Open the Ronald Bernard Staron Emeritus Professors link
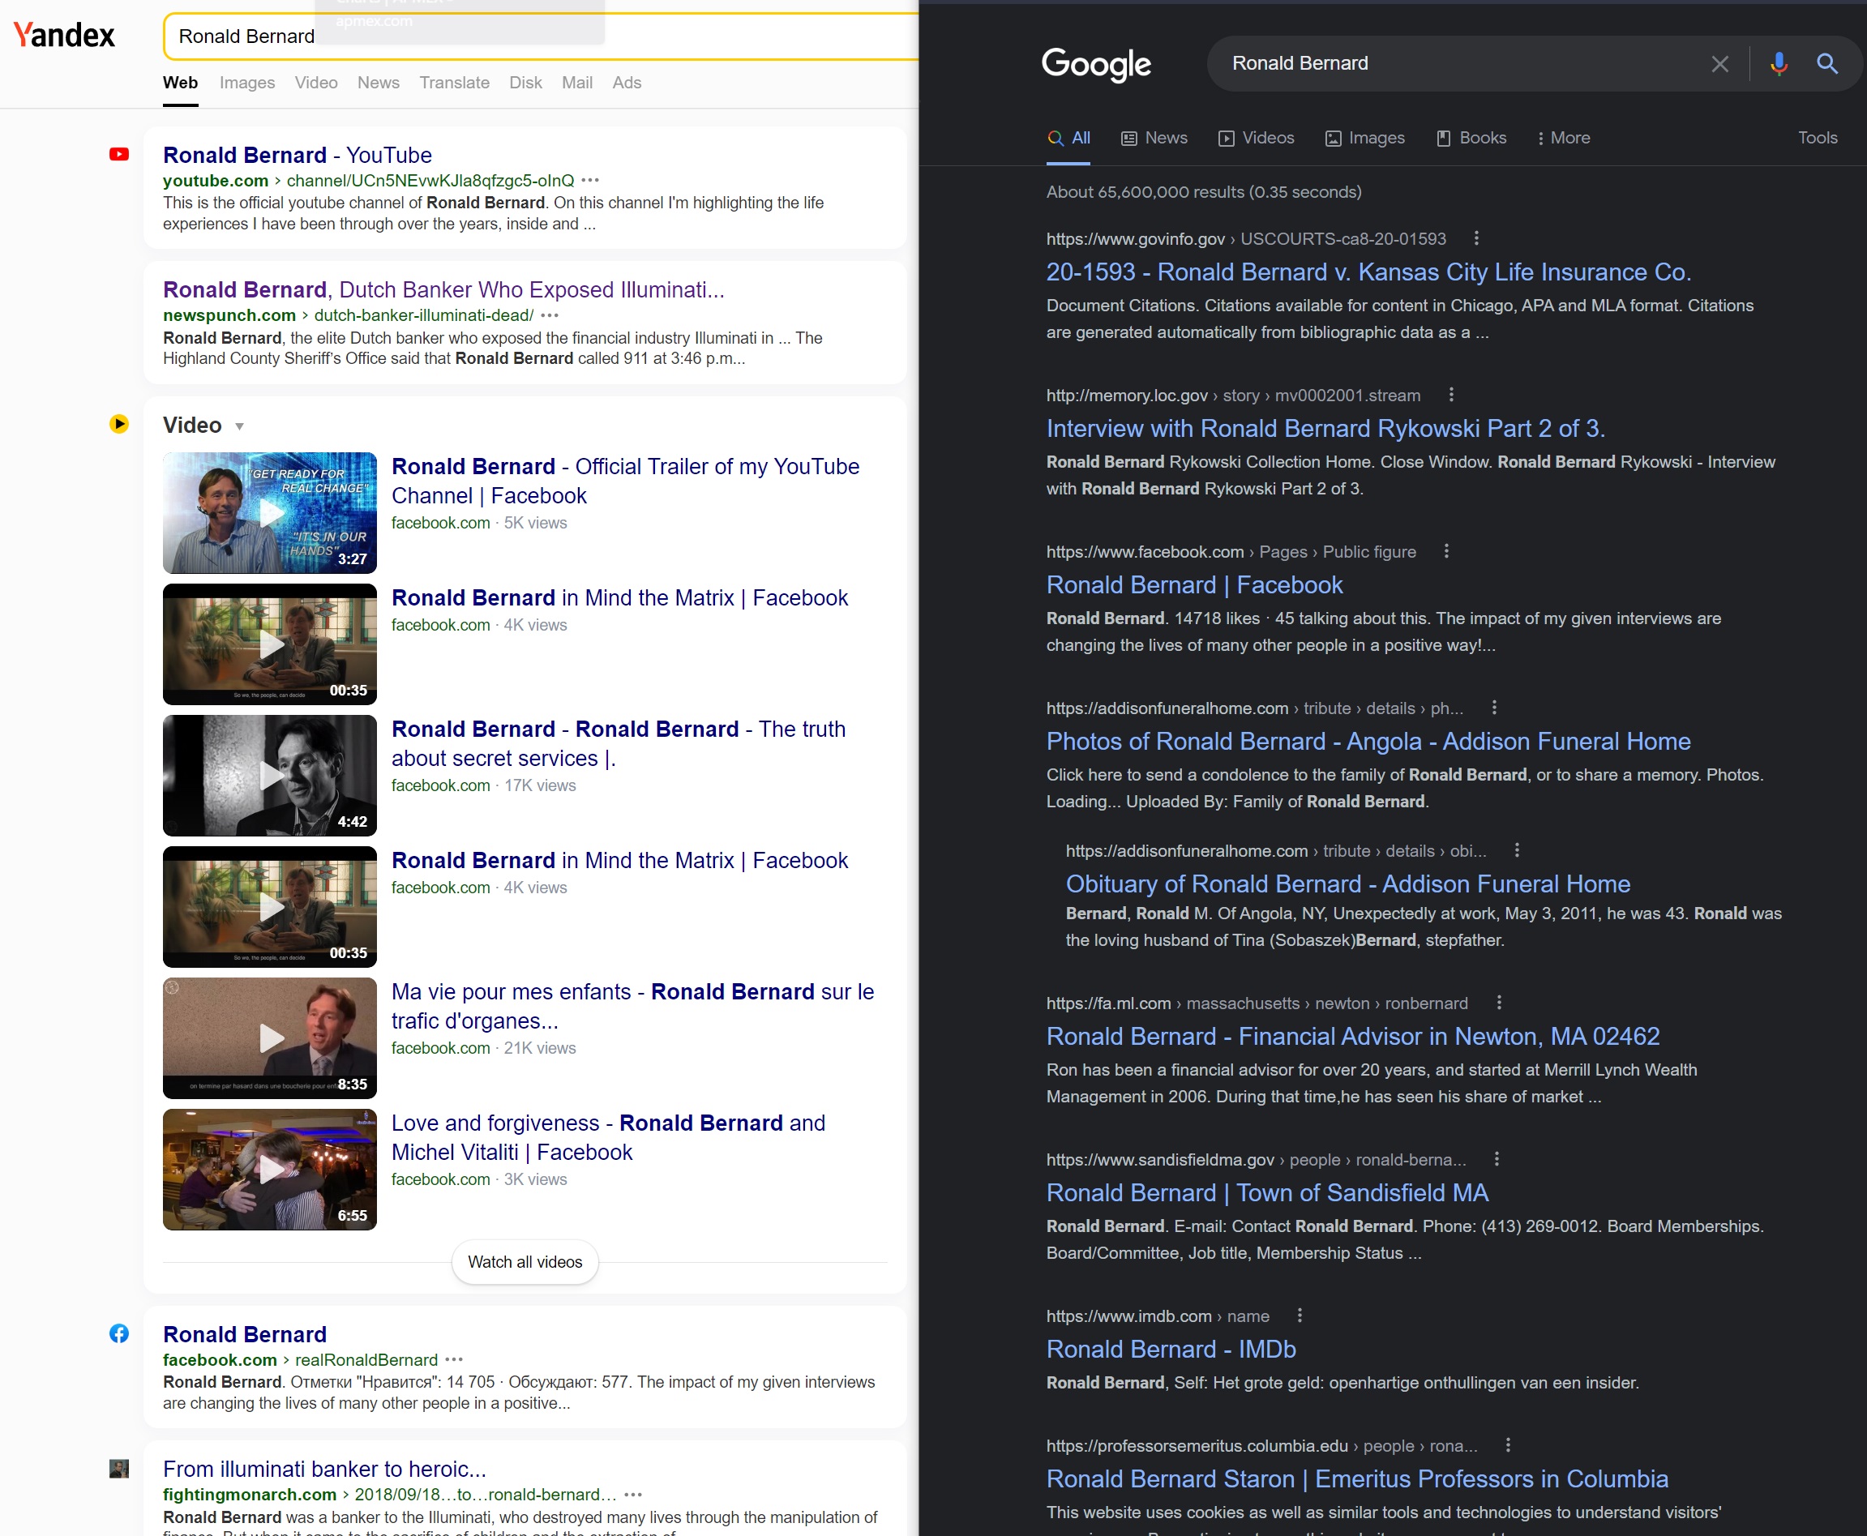This screenshot has width=1867, height=1536. point(1357,1478)
